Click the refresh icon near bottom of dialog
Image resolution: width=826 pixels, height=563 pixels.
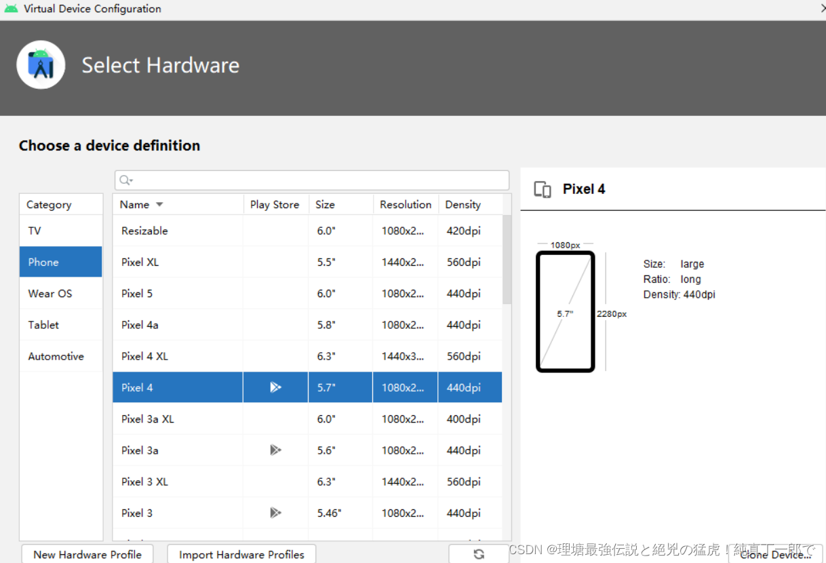coord(478,554)
